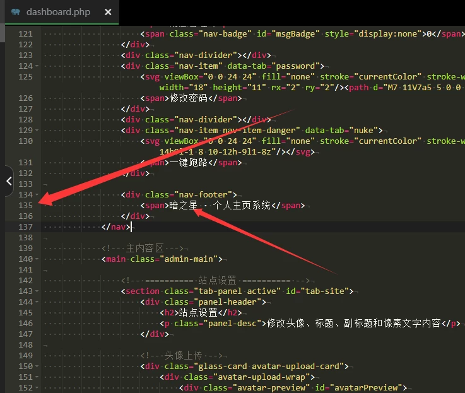Click the 一键跑路 span text on line 131
The height and width of the screenshot is (393, 465).
(189, 163)
